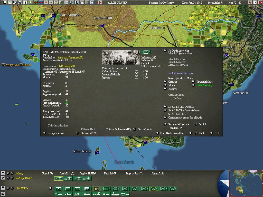Viewport: 263px width, 197px height.
Task: Open the weather cloud toolbar icon
Action: tap(92, 2)
